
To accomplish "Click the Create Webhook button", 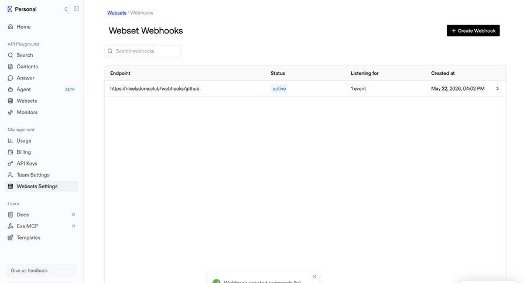I will tap(473, 30).
